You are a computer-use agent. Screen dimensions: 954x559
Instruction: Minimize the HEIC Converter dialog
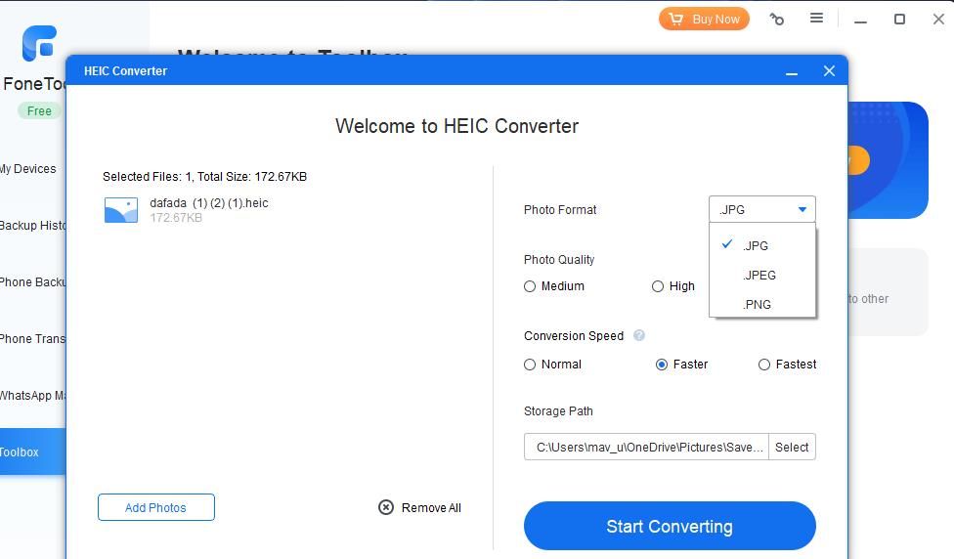[x=792, y=71]
